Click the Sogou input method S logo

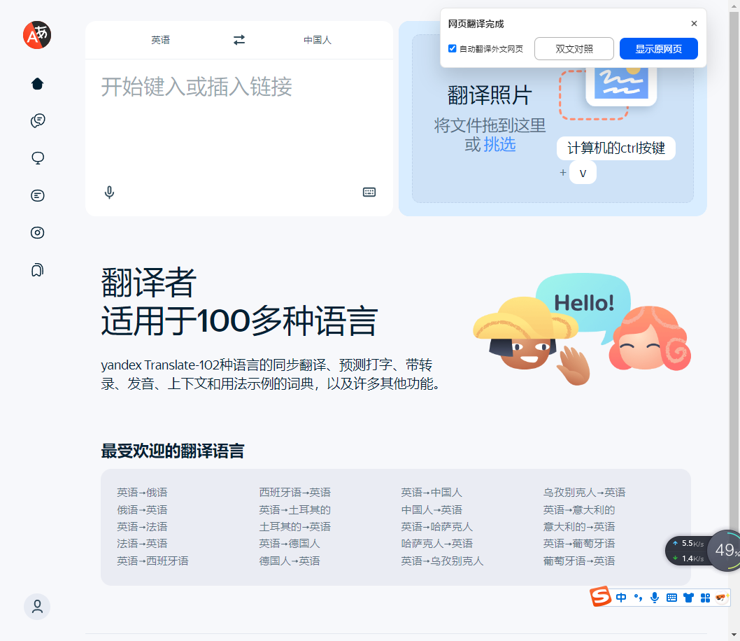[600, 597]
